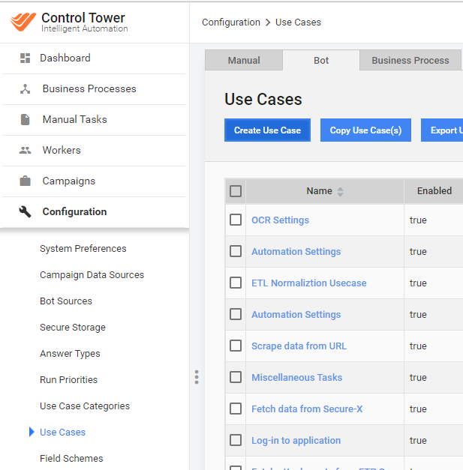
Task: Click the Dashboard grid icon
Action: point(26,58)
